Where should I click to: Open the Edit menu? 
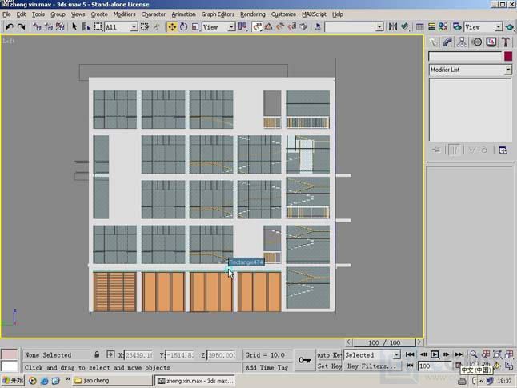[x=21, y=14]
